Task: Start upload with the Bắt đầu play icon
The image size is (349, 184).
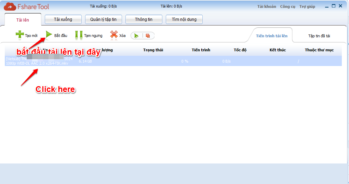Action: 49,35
